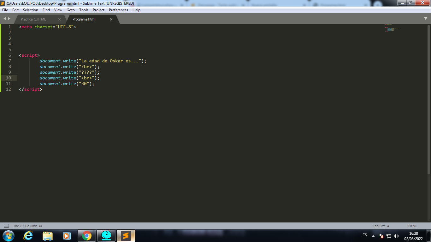Click the closing script tag
This screenshot has width=431, height=242.
point(31,89)
